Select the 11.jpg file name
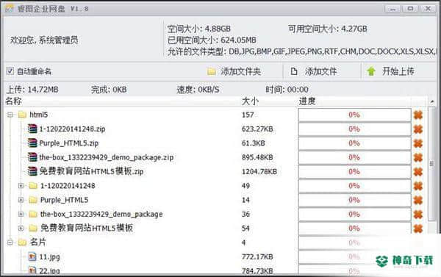Image resolution: width=441 pixels, height=277 pixels. [49, 256]
